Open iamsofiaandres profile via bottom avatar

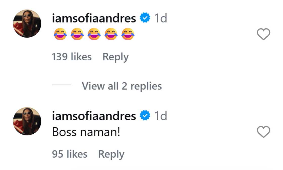27,121
